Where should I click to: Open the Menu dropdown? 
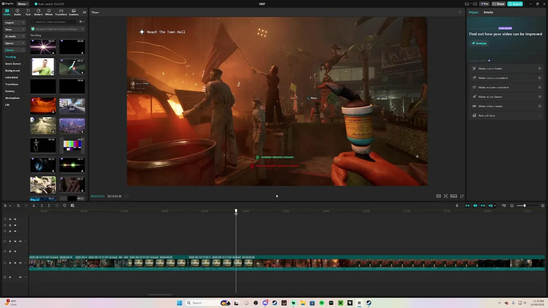click(23, 4)
